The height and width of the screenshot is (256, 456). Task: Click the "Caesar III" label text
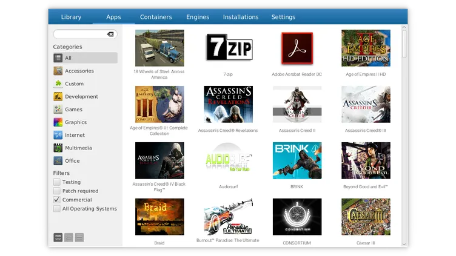[x=366, y=243]
